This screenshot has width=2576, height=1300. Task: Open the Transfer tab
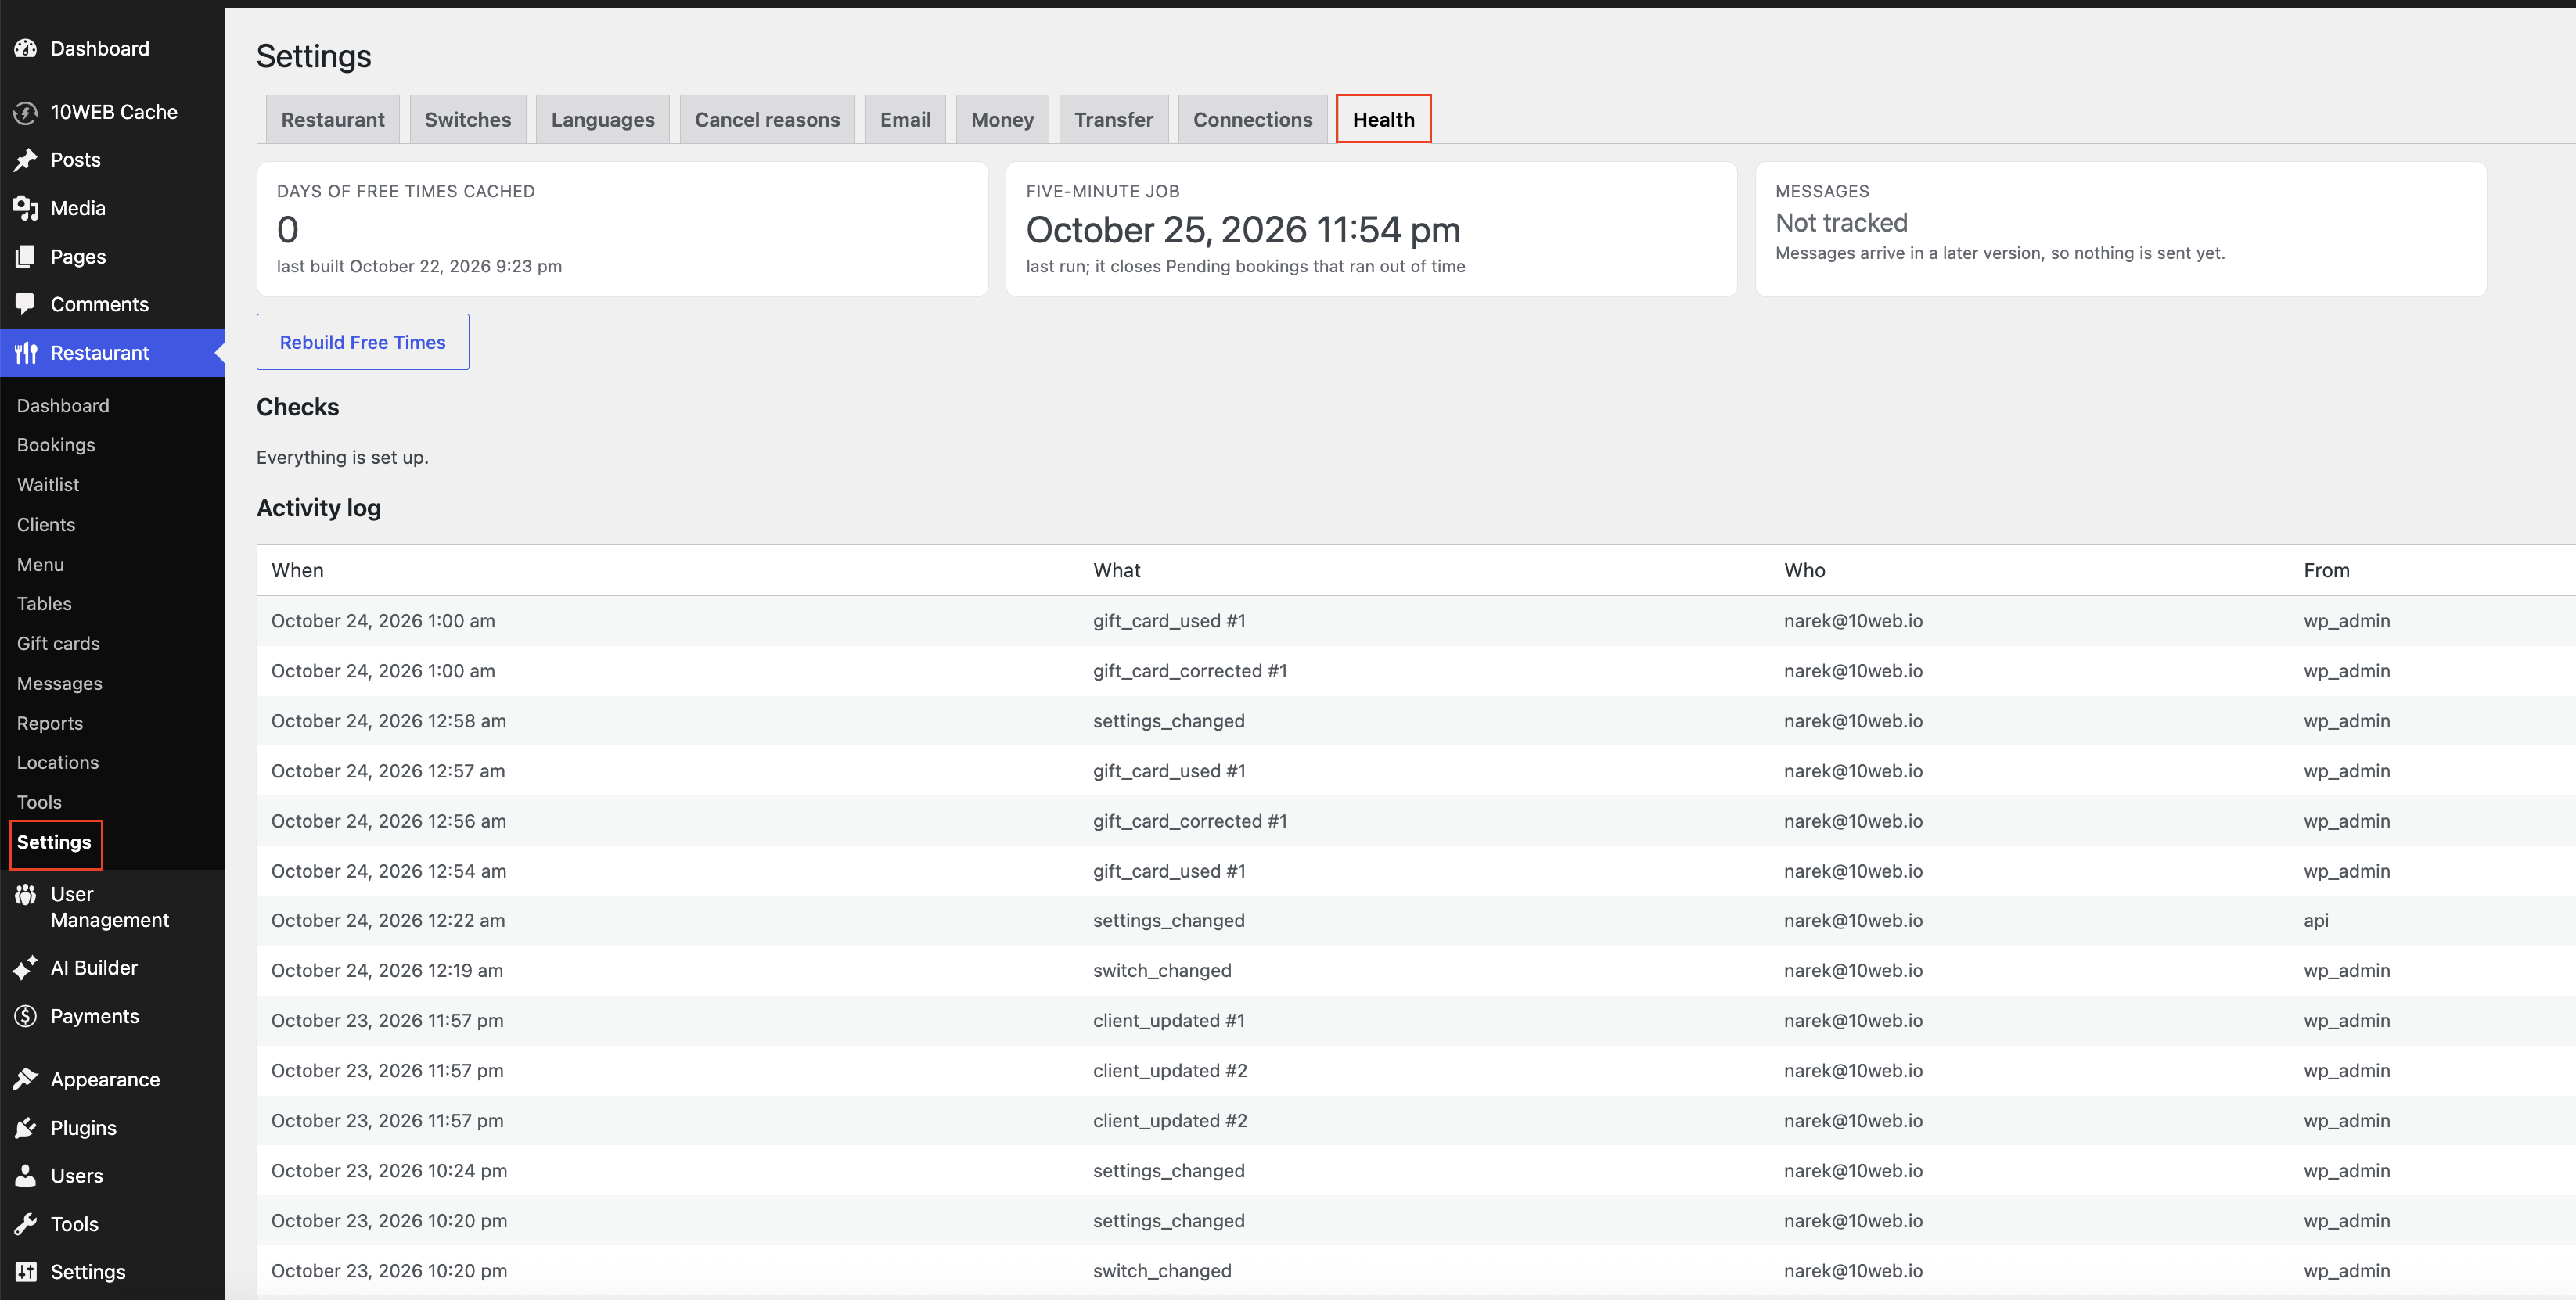coord(1113,120)
